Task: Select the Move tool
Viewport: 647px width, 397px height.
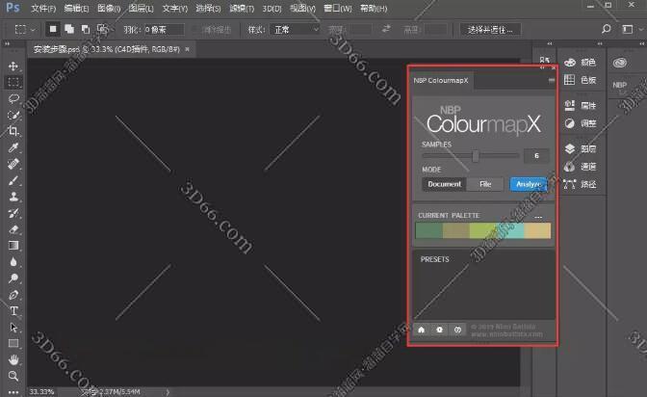Action: coord(13,66)
